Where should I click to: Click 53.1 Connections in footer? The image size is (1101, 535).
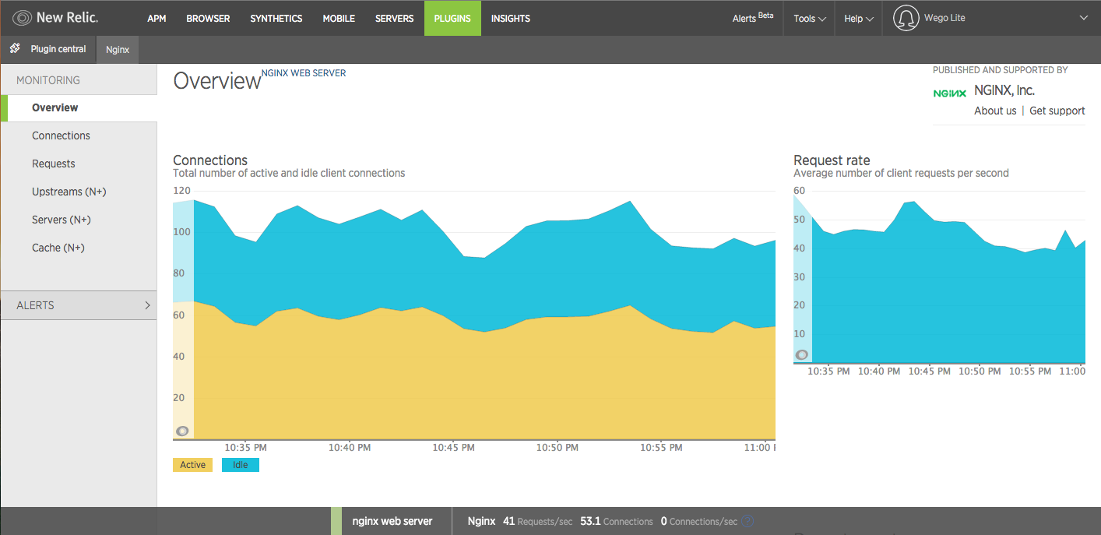click(x=617, y=521)
